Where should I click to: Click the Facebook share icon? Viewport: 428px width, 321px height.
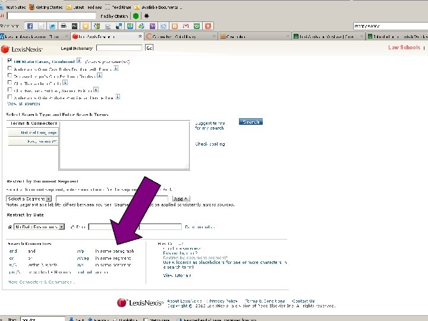pyautogui.click(x=30, y=26)
